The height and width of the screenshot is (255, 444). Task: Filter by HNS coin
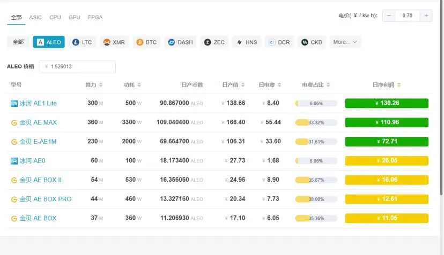click(247, 42)
